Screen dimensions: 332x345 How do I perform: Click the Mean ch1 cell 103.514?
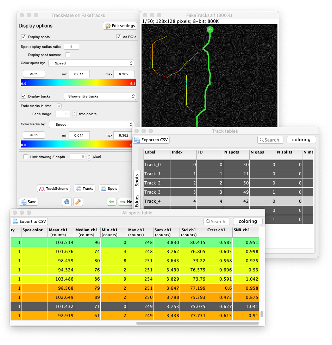[61, 243]
